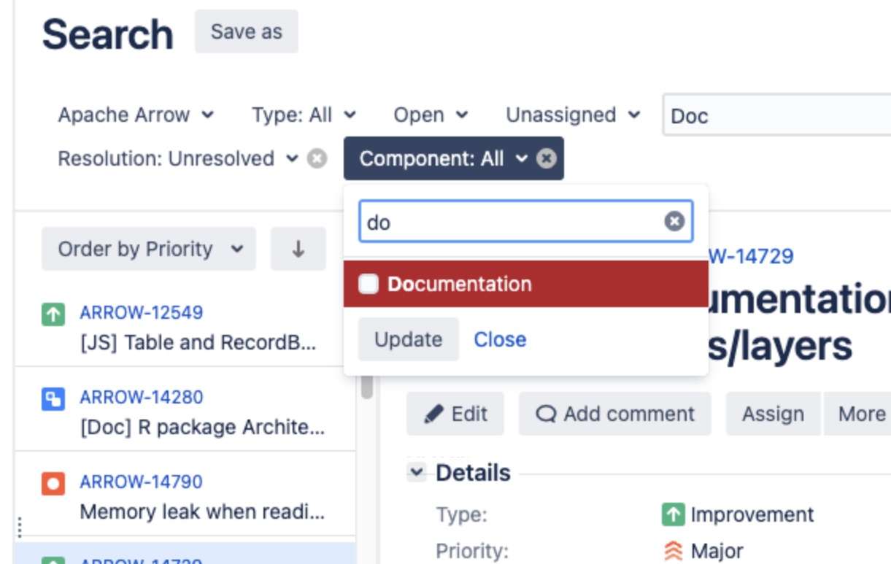Open the Unassigned assignee filter
The image size is (891, 564).
tap(572, 115)
